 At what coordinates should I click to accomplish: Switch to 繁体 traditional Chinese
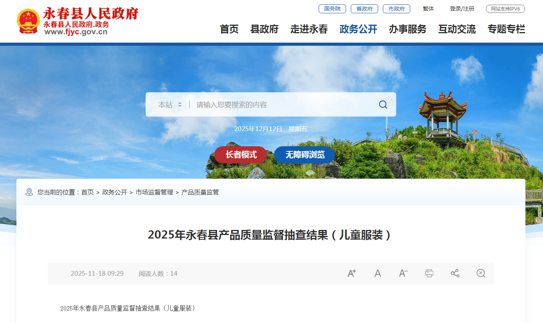[x=428, y=9]
